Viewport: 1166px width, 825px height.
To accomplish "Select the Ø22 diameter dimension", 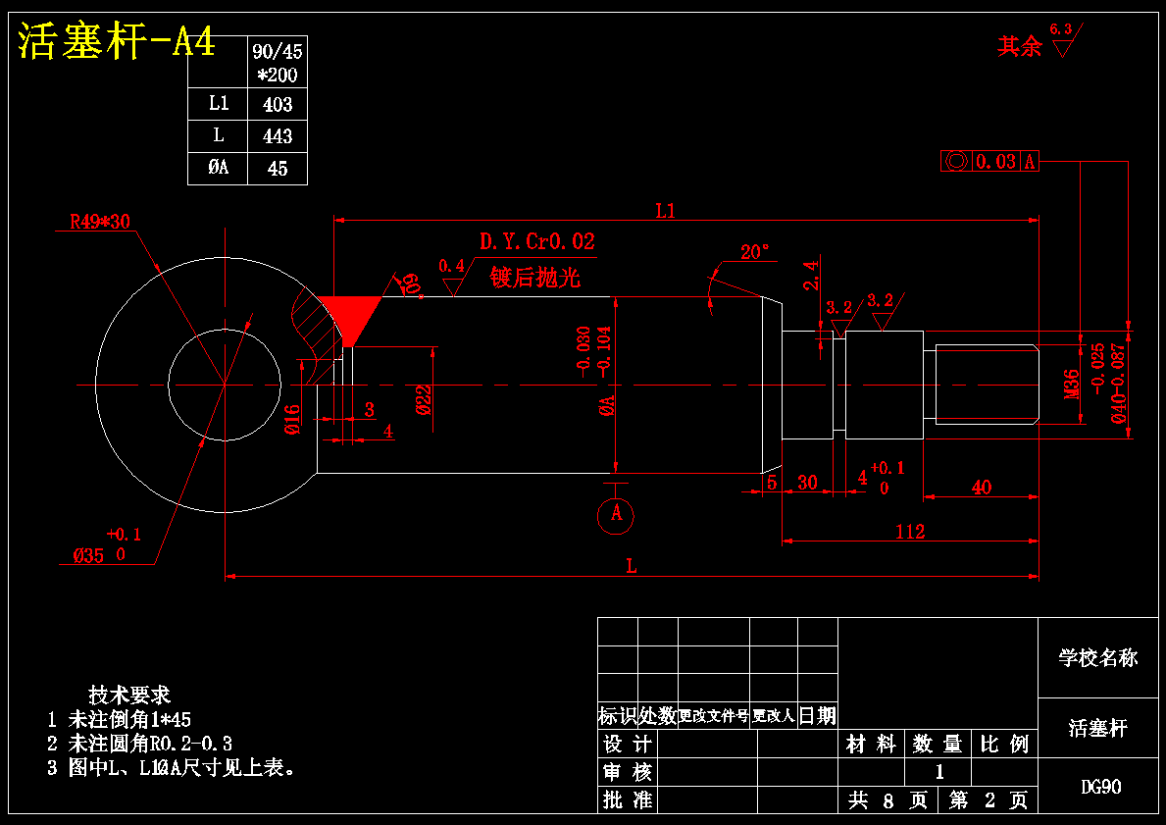I will [424, 398].
